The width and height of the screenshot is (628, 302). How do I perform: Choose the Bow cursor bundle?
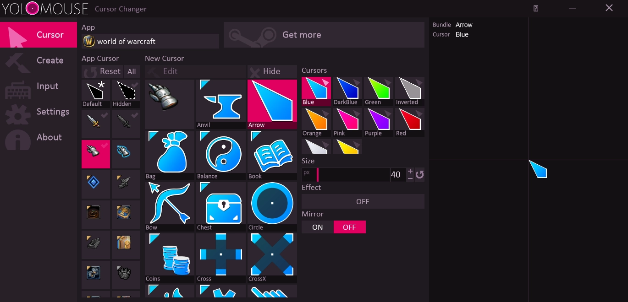pos(170,206)
